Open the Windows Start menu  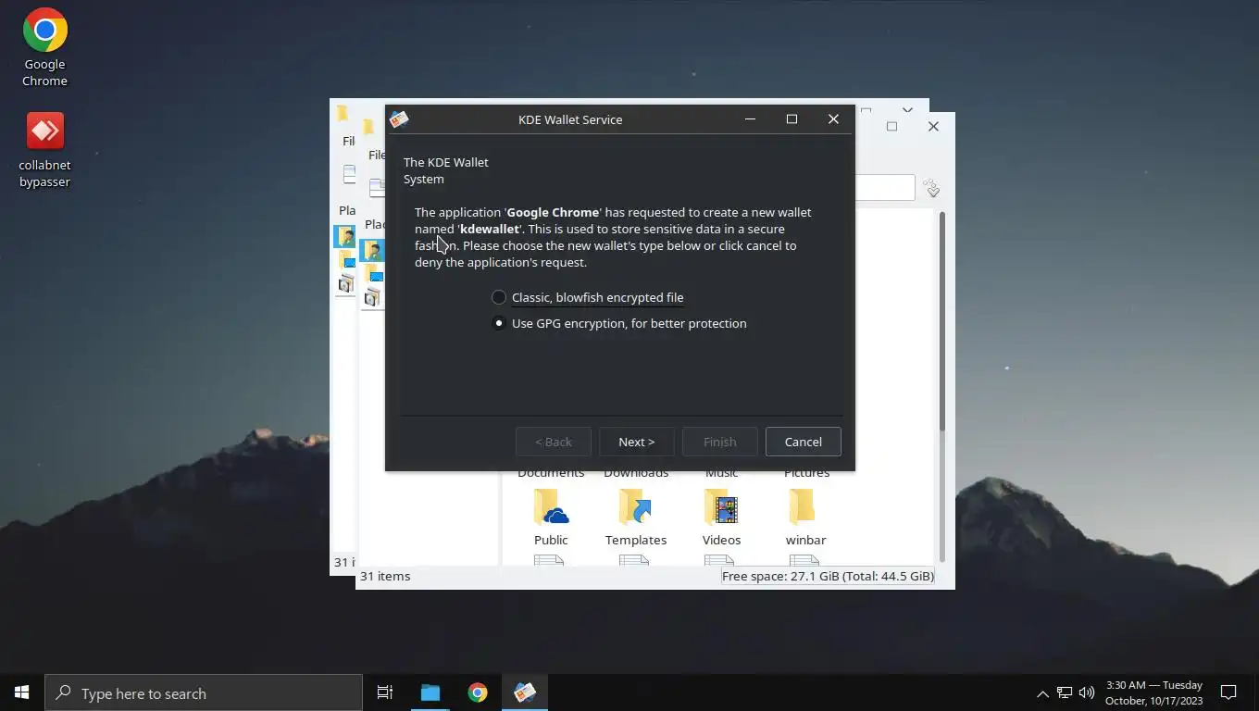click(x=21, y=692)
